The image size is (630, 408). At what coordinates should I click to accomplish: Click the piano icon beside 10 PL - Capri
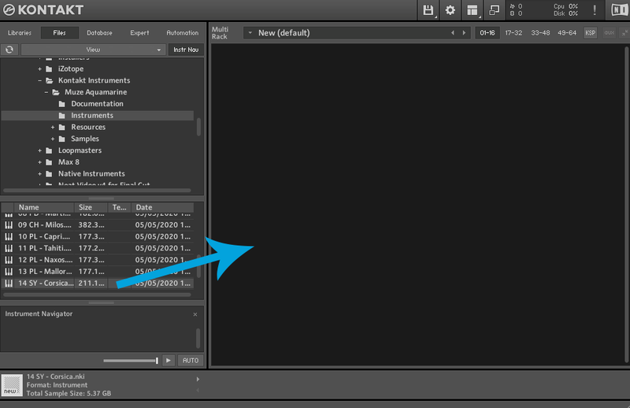coord(9,236)
